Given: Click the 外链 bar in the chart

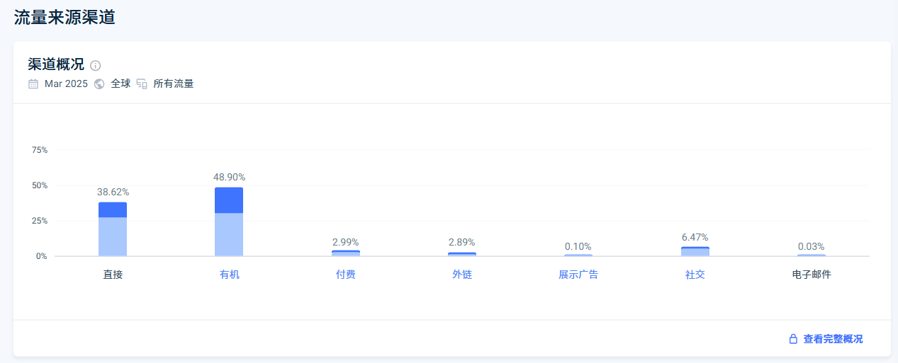Looking at the screenshot, I should pos(462,254).
